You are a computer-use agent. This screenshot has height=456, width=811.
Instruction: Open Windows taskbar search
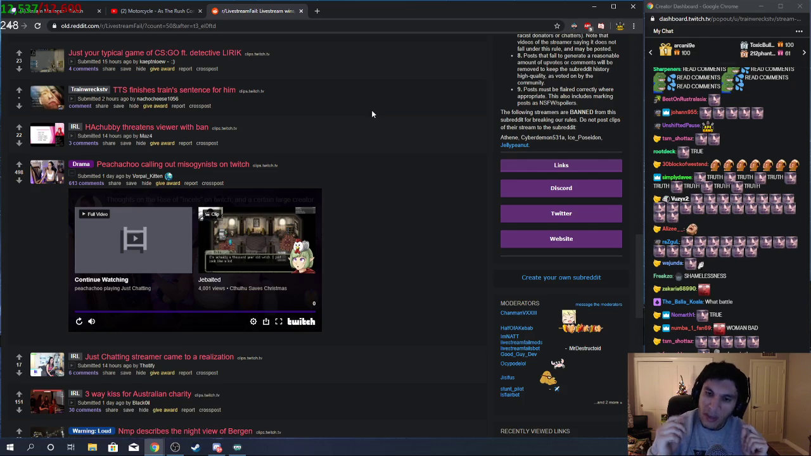point(30,448)
